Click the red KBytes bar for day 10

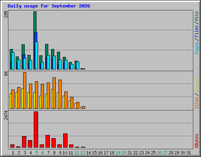point(65,141)
